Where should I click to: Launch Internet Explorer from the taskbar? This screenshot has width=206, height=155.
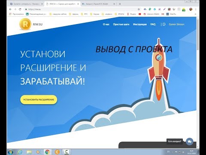[x=20, y=152]
